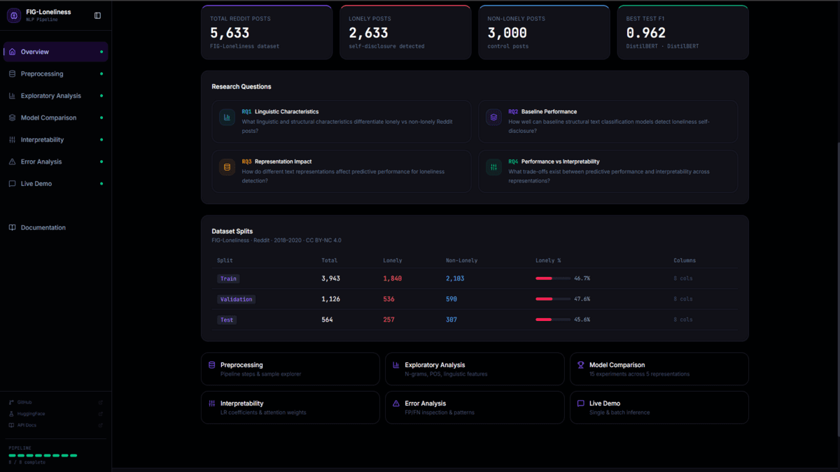The width and height of the screenshot is (840, 472).
Task: Click database icon on Preprocessing card
Action: pyautogui.click(x=212, y=365)
